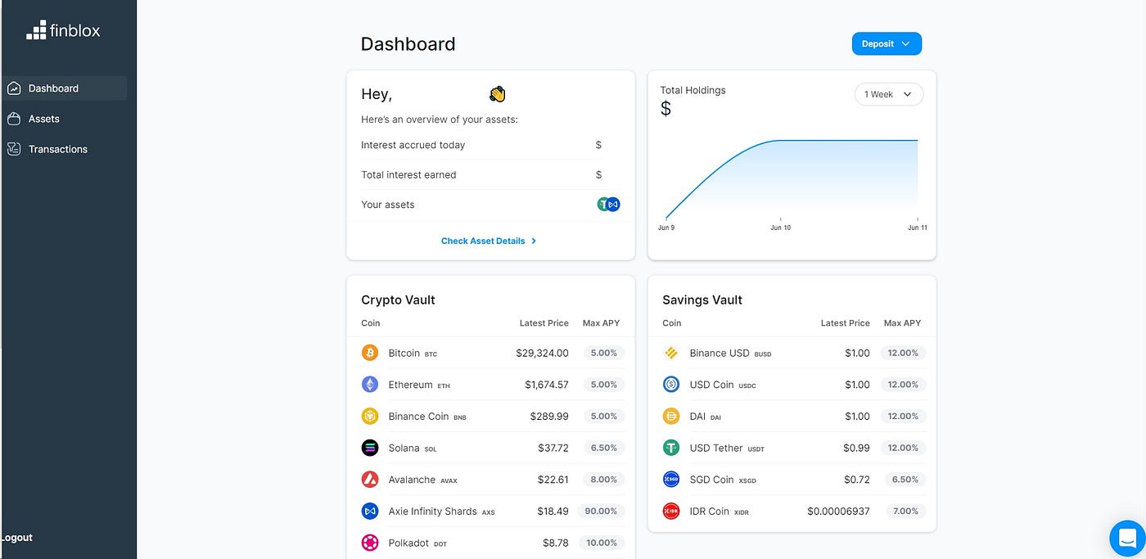Click the Ethereum price $1,674.57
Image resolution: width=1146 pixels, height=559 pixels.
pyautogui.click(x=547, y=385)
